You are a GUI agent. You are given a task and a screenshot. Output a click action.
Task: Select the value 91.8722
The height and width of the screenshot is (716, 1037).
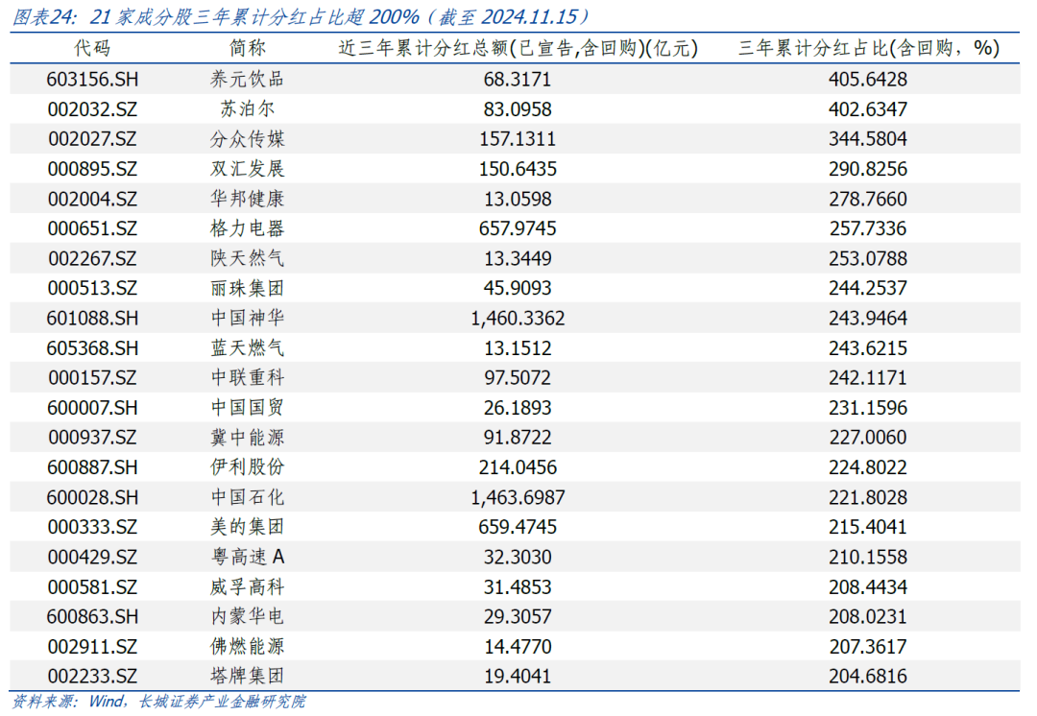518,438
